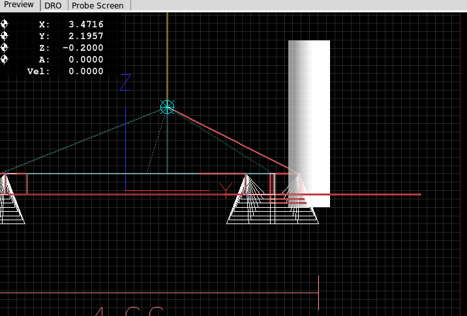
Task: Click the Vel velocity readout
Action: click(x=85, y=71)
